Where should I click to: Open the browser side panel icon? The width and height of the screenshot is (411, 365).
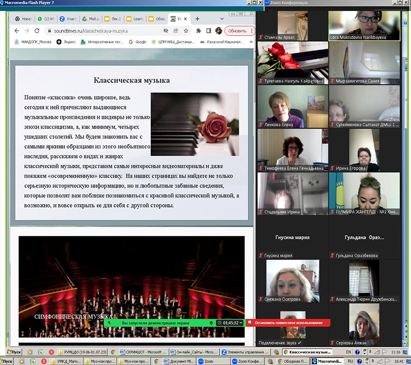pos(209,31)
